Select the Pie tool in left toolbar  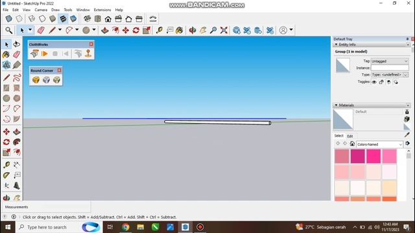pos(17,119)
